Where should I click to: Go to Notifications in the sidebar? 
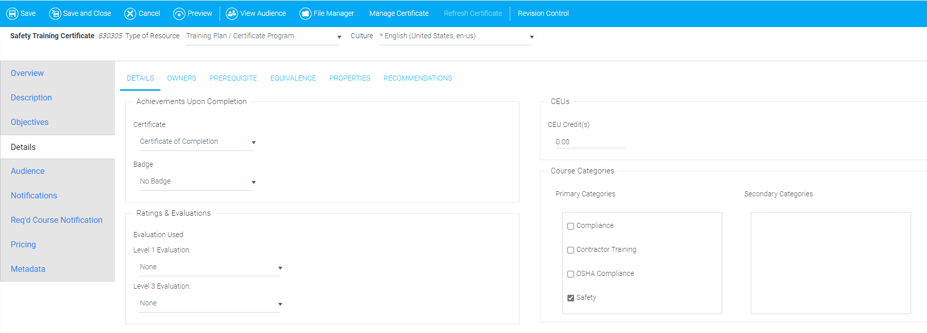click(34, 195)
